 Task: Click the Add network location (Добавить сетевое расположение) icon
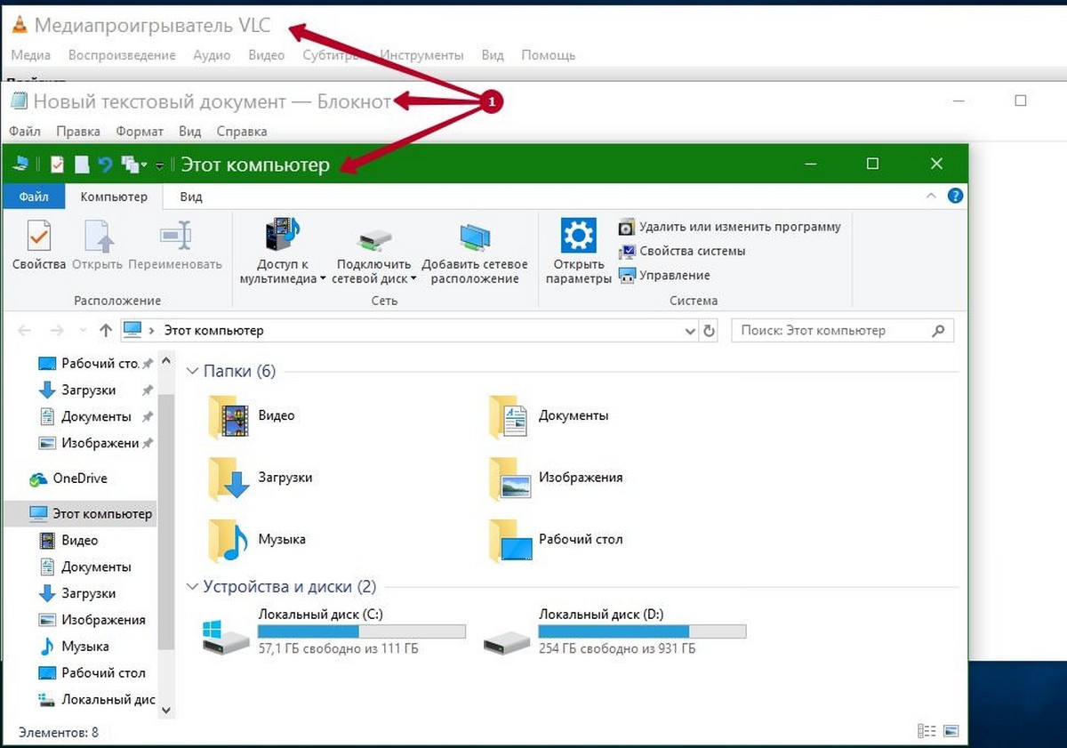pyautogui.click(x=474, y=237)
